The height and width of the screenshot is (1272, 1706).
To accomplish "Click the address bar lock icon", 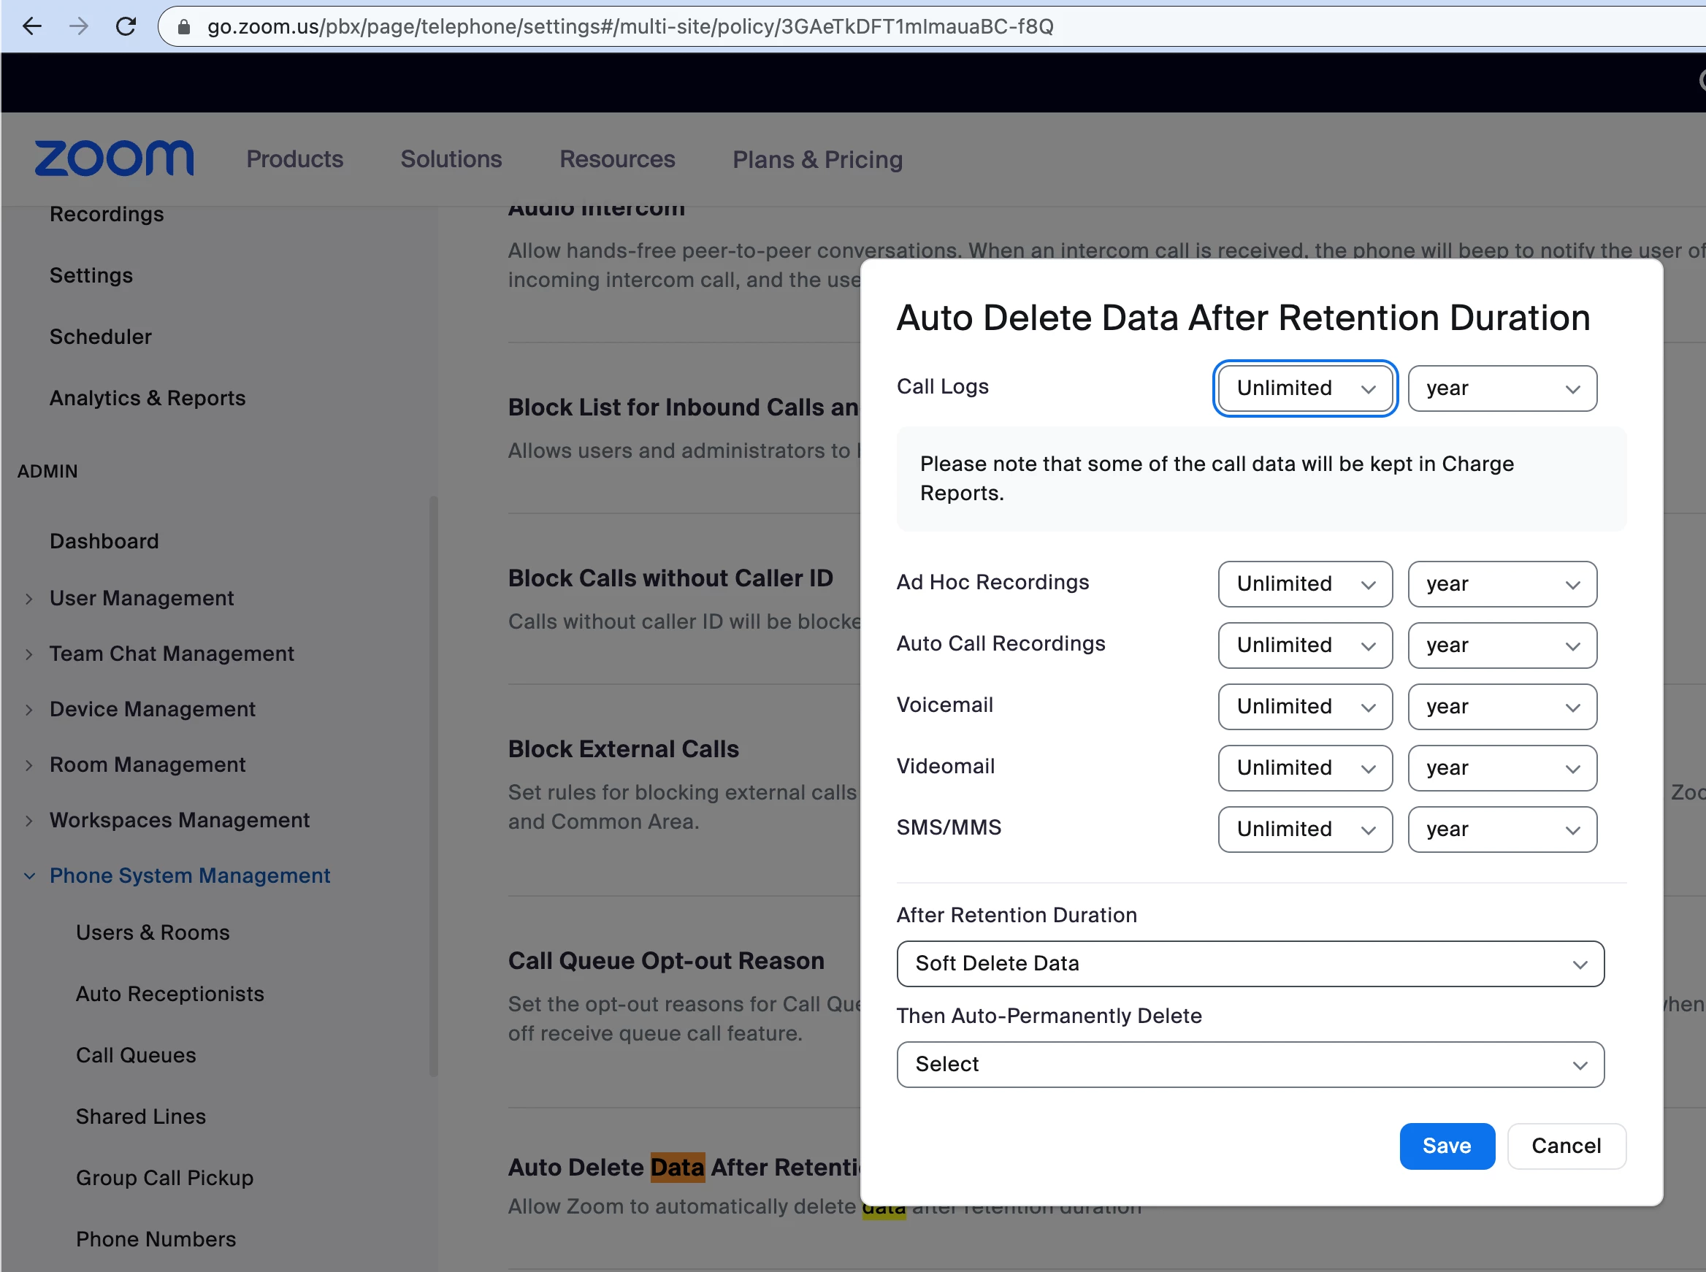I will tap(183, 27).
